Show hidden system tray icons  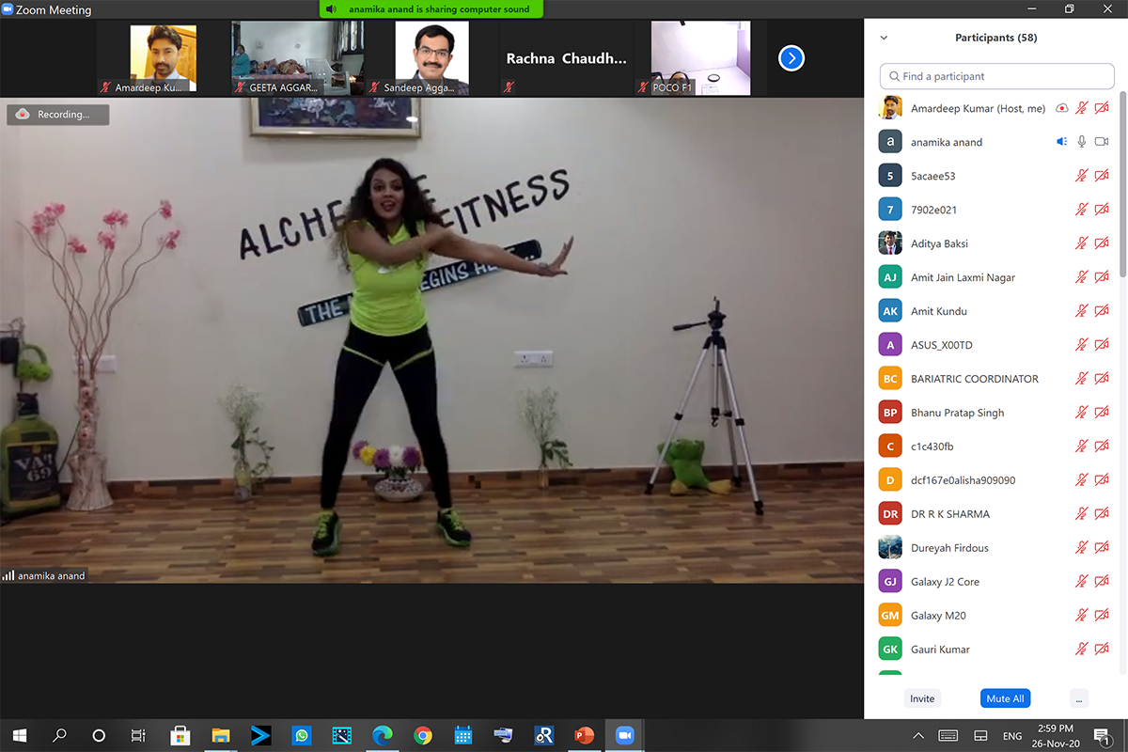(918, 735)
